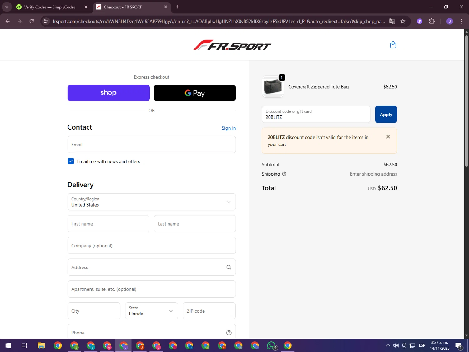The width and height of the screenshot is (469, 352).
Task: Show hidden system tray icons
Action: click(388, 345)
